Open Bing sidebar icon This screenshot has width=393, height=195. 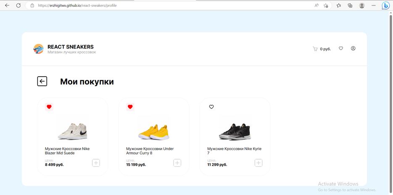point(385,5)
